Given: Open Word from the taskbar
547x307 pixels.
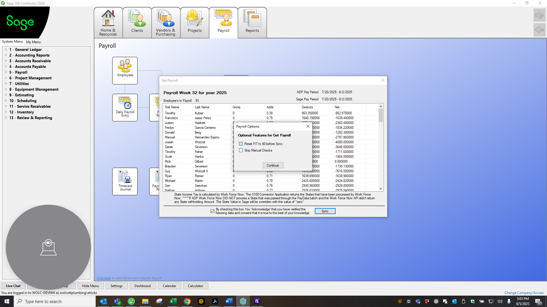Looking at the screenshot, I should click(229, 301).
